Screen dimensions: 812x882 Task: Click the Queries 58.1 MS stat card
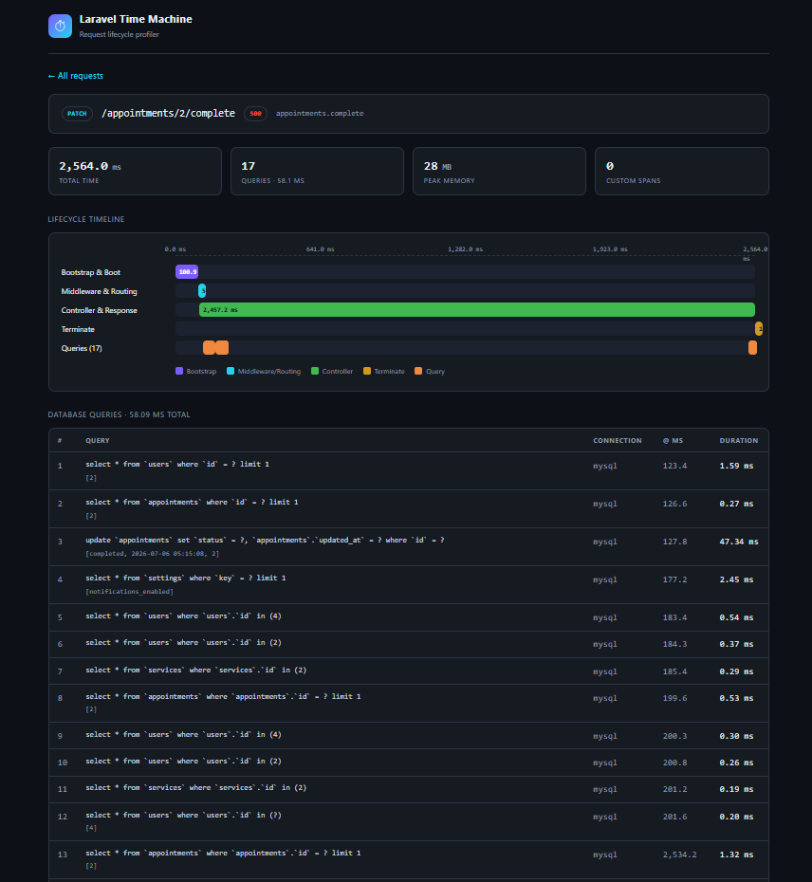coord(318,172)
